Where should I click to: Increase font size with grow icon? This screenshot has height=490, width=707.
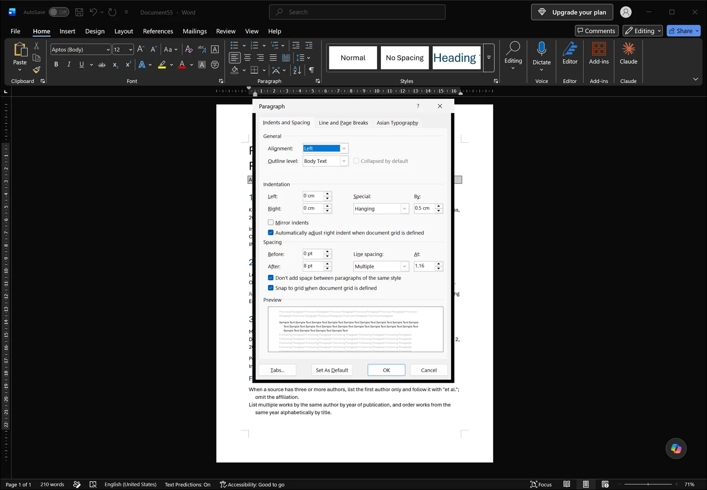tap(141, 49)
